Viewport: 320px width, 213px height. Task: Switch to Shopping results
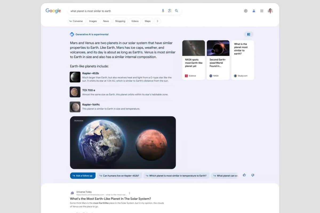point(120,21)
